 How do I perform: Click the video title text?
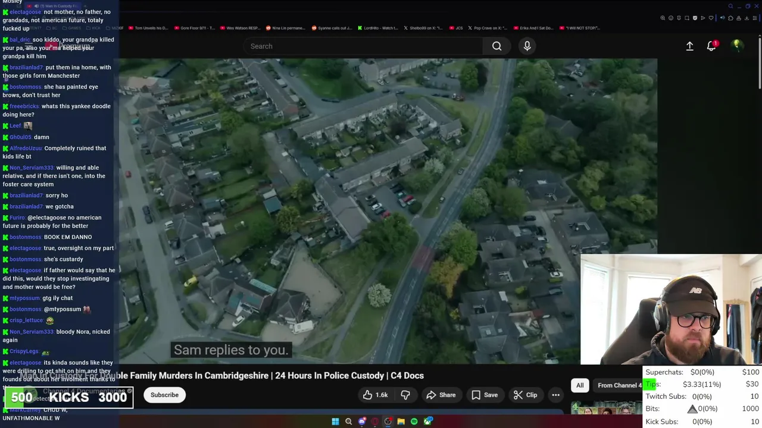[222, 376]
